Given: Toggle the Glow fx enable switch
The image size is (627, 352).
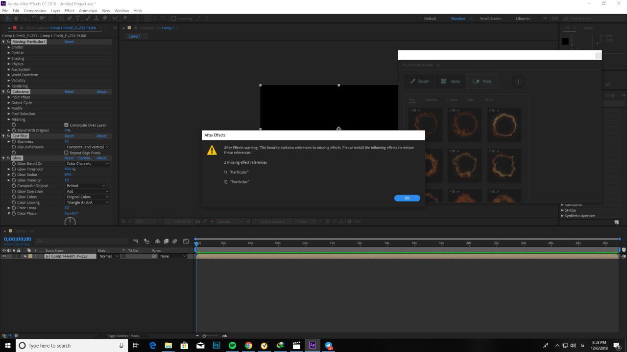Looking at the screenshot, I should (8, 158).
